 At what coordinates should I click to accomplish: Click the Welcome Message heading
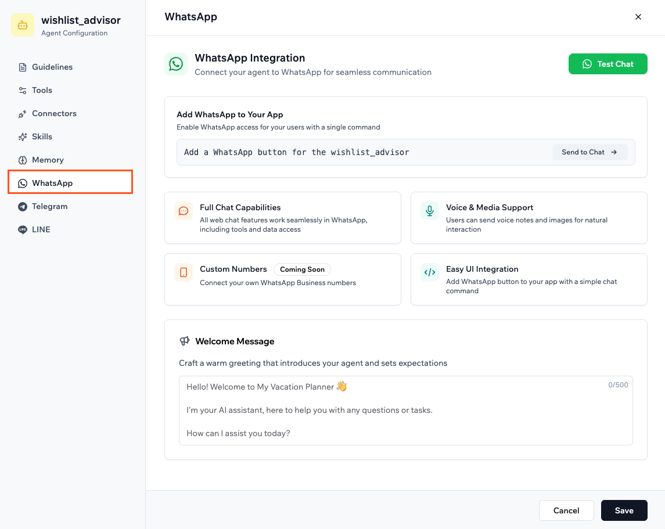(235, 341)
